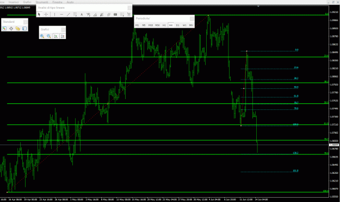
Task: Open the Aiuto menu
Action: (x=70, y=2)
